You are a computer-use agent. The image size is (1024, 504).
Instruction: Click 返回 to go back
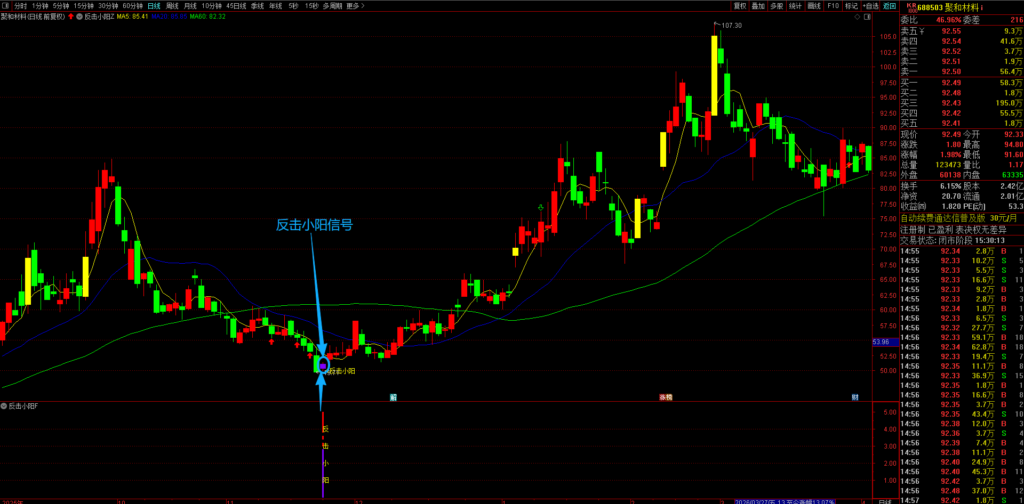click(x=890, y=6)
